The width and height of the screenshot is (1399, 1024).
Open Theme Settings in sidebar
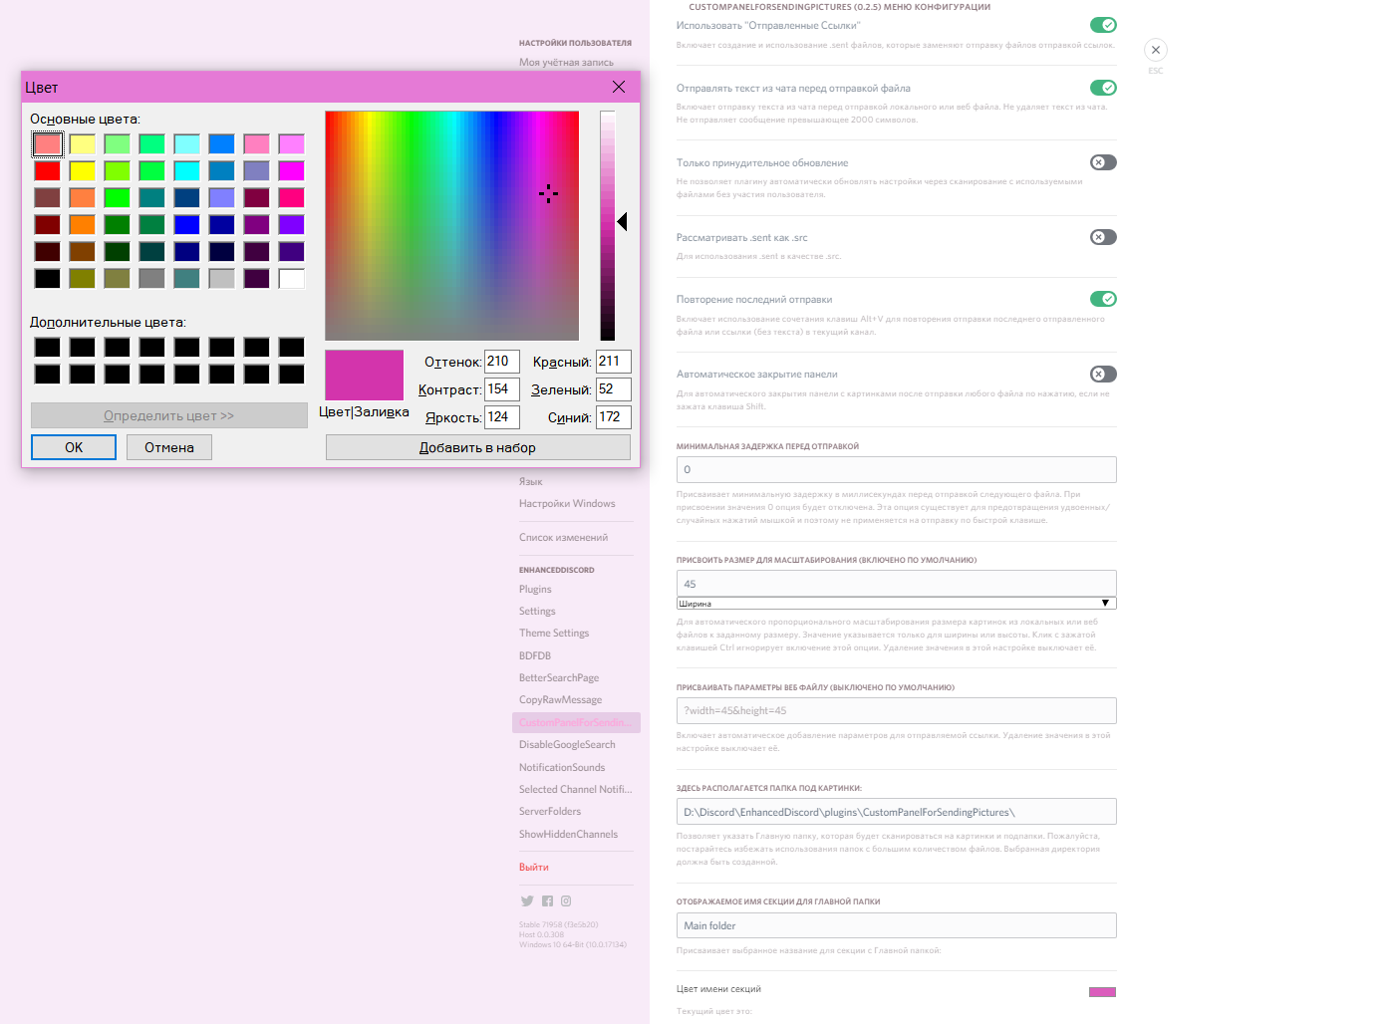click(x=554, y=633)
